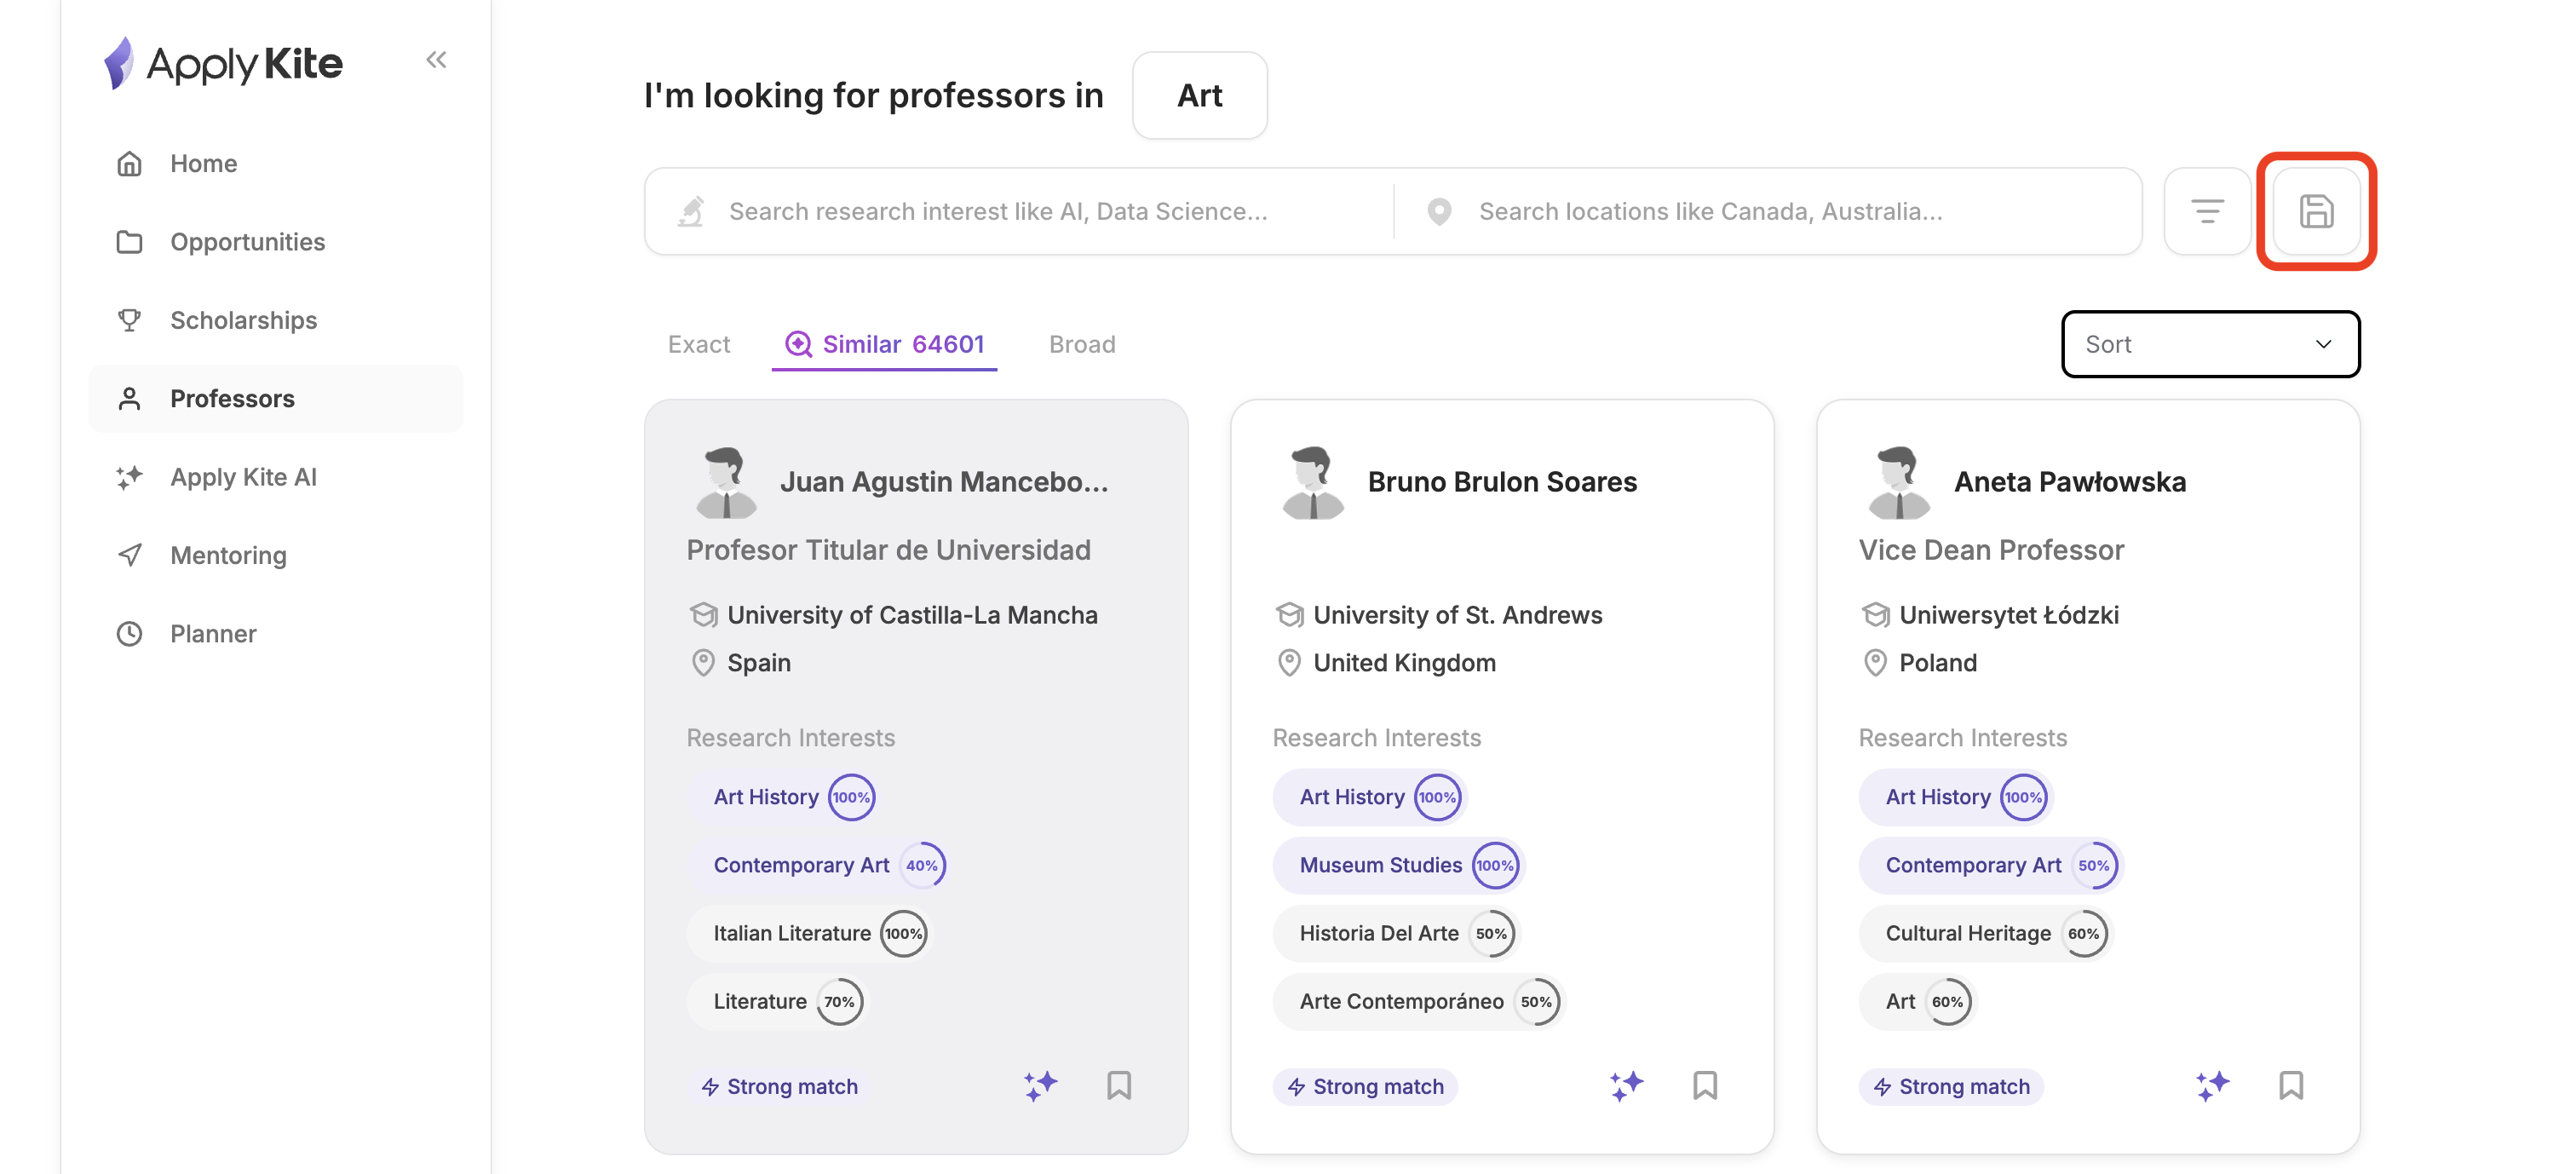This screenshot has height=1174, width=2576.
Task: Click Museum Studies interest tag
Action: tap(1380, 865)
